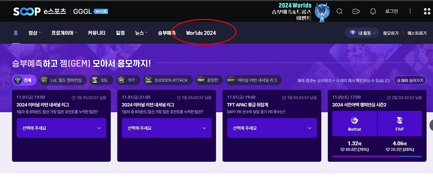Expand the 프로게이머 menu
The height and width of the screenshot is (179, 433).
[64, 33]
